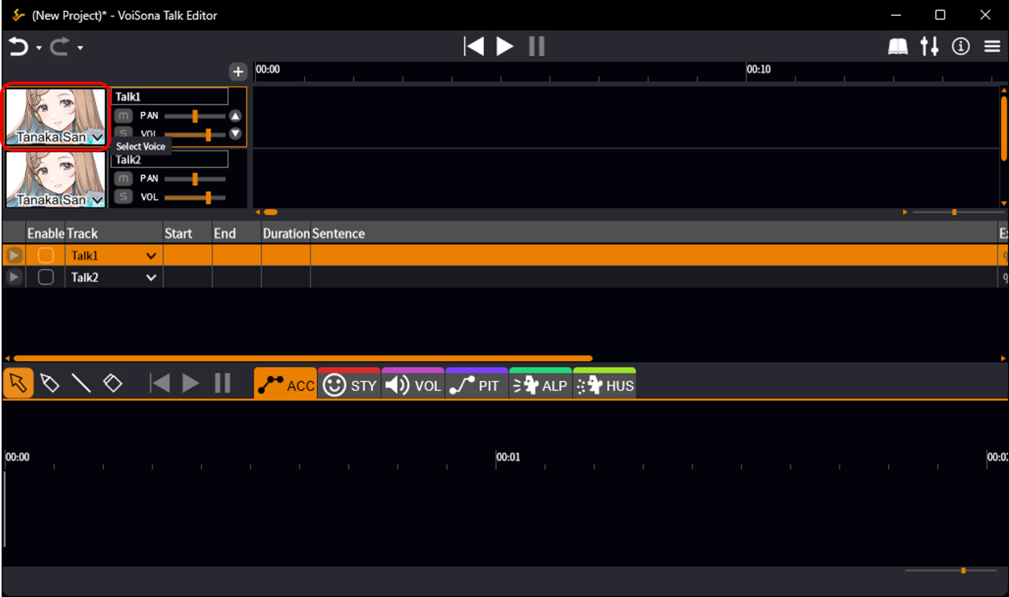Open the hamburger main menu
Image resolution: width=1009 pixels, height=597 pixels.
coord(992,47)
